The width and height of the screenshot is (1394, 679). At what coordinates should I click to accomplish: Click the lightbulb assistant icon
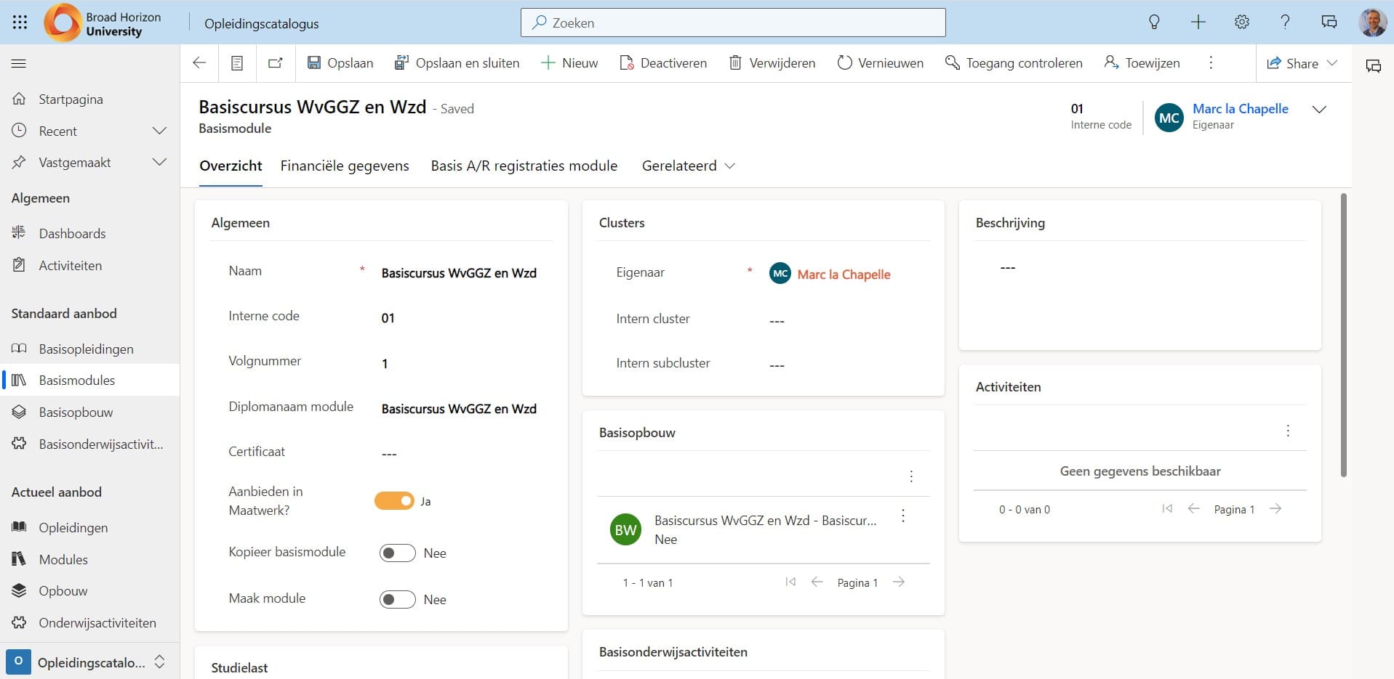1154,23
